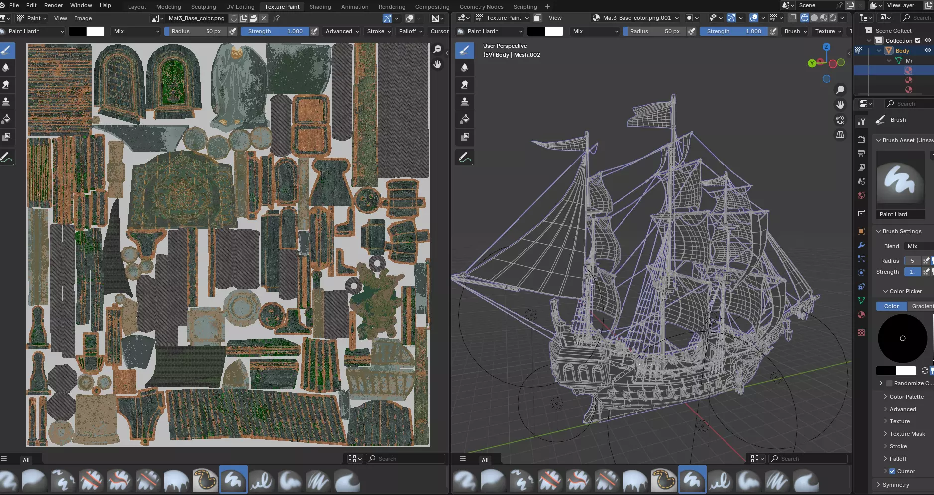934x495 pixels.
Task: Open Paint Hard brush dropdown in 3D viewport header
Action: [x=490, y=31]
